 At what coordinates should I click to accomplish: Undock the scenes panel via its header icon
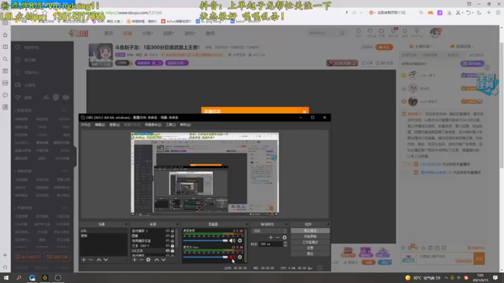(126, 225)
